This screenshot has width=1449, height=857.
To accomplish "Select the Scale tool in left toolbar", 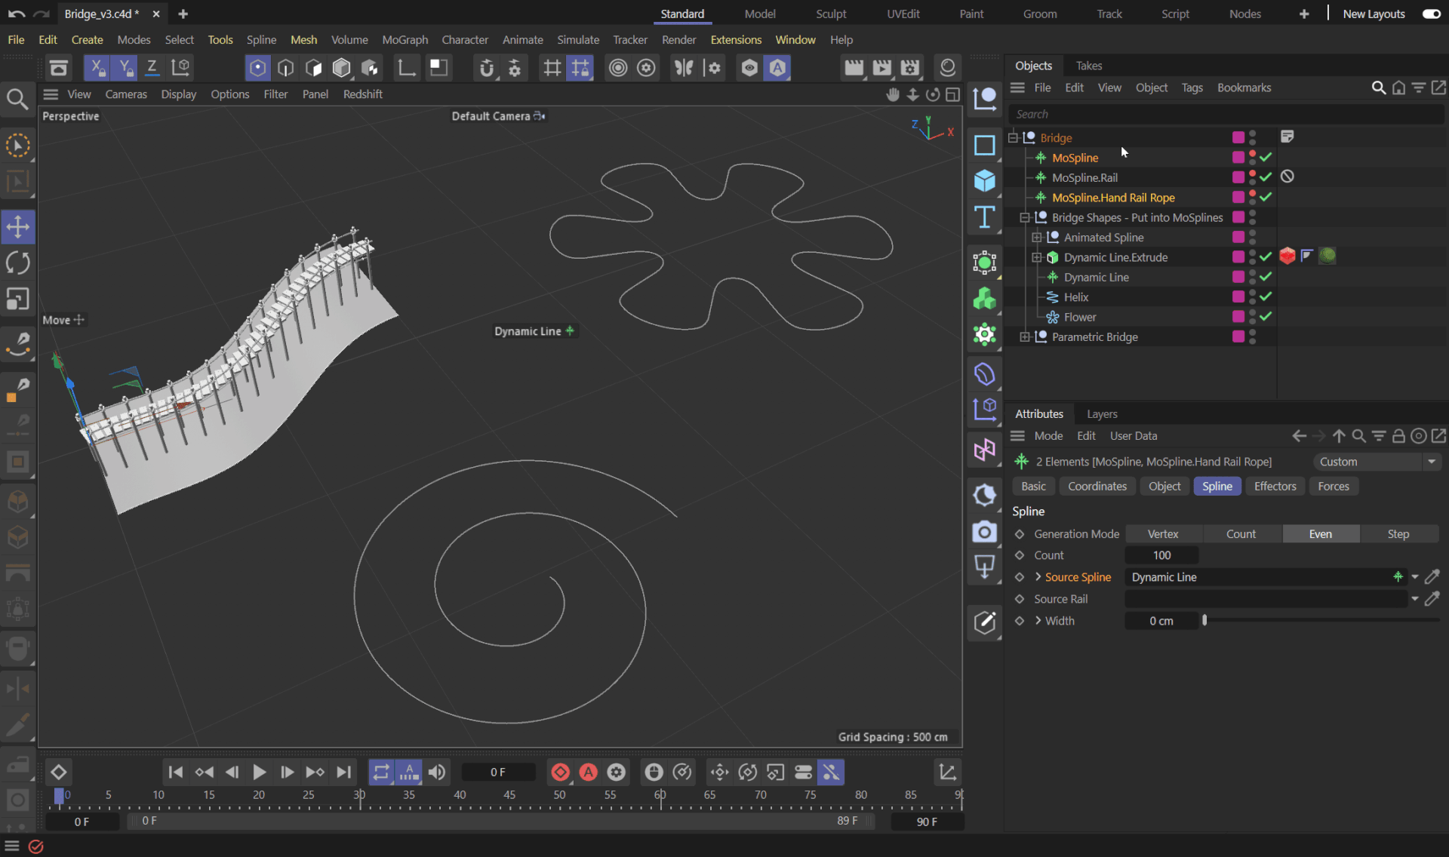I will coord(18,299).
